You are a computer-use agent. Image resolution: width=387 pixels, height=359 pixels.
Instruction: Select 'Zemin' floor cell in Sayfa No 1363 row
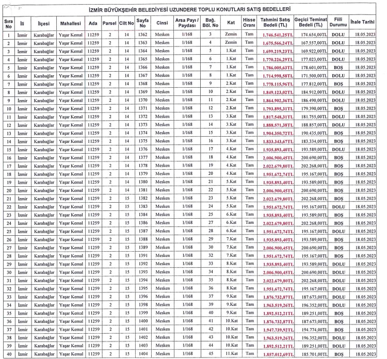[231, 42]
